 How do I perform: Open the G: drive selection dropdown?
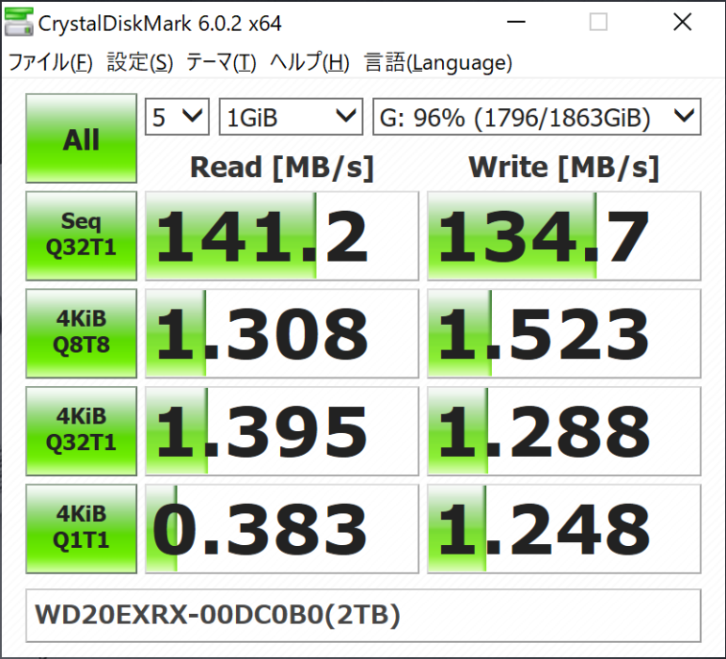[x=536, y=118]
